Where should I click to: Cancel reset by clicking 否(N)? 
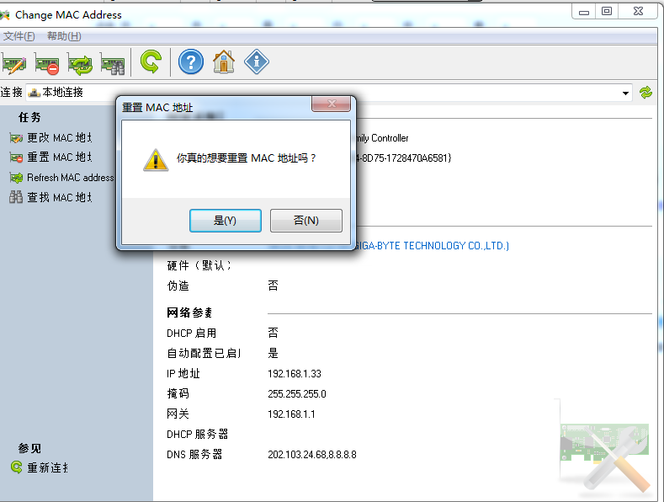pos(305,221)
